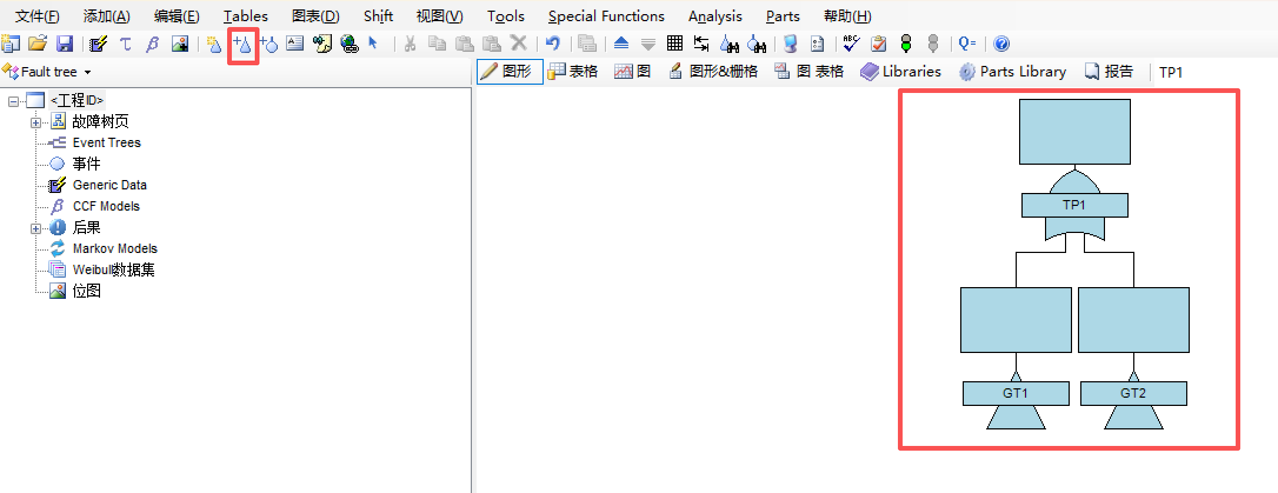Click the add text label icon

coord(295,44)
